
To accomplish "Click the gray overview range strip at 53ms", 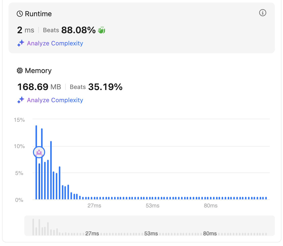I will click(151, 233).
